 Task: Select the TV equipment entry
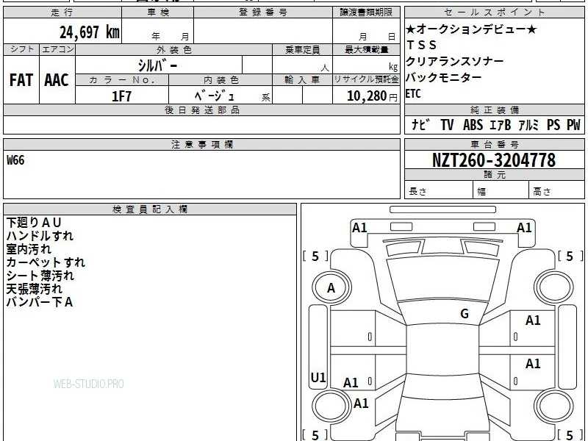447,125
